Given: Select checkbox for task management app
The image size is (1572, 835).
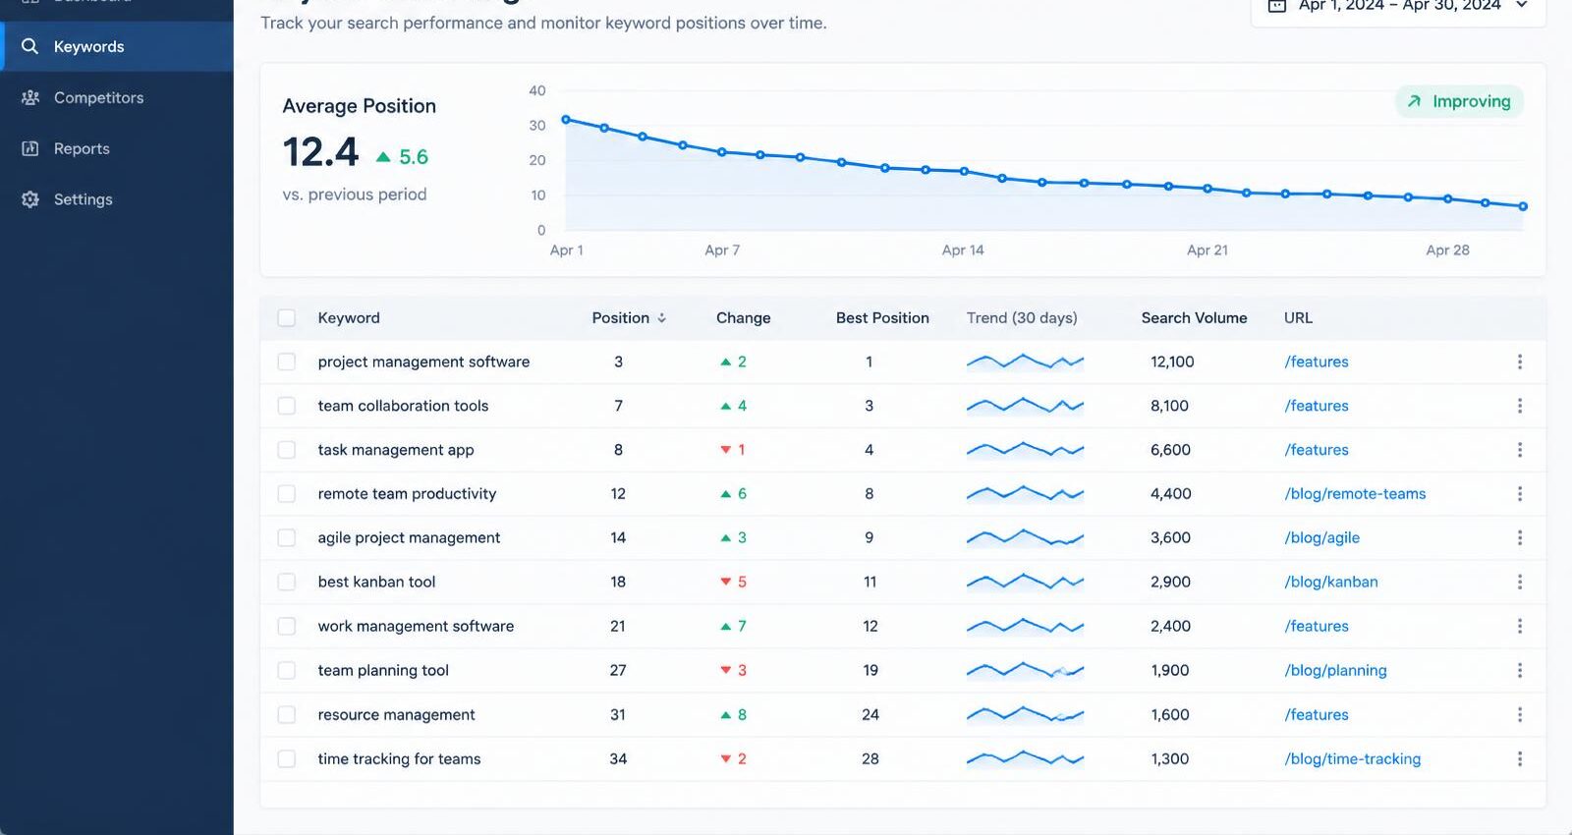Looking at the screenshot, I should pos(287,450).
